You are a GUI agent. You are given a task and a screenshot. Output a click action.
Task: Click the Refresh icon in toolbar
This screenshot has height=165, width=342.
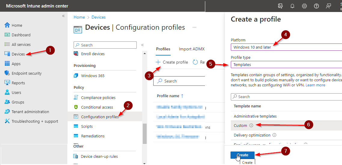195,62
